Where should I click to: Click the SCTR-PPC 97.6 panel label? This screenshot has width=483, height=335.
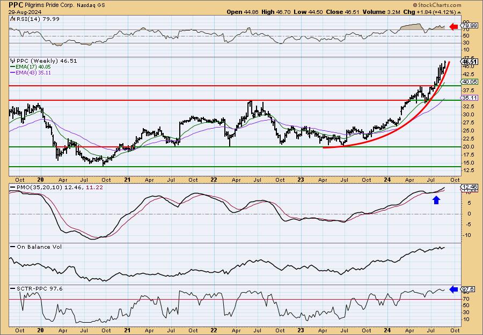39,288
